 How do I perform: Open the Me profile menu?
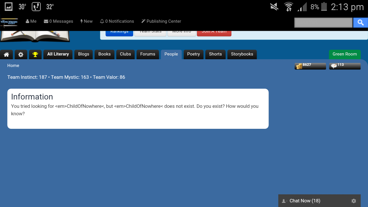31,21
